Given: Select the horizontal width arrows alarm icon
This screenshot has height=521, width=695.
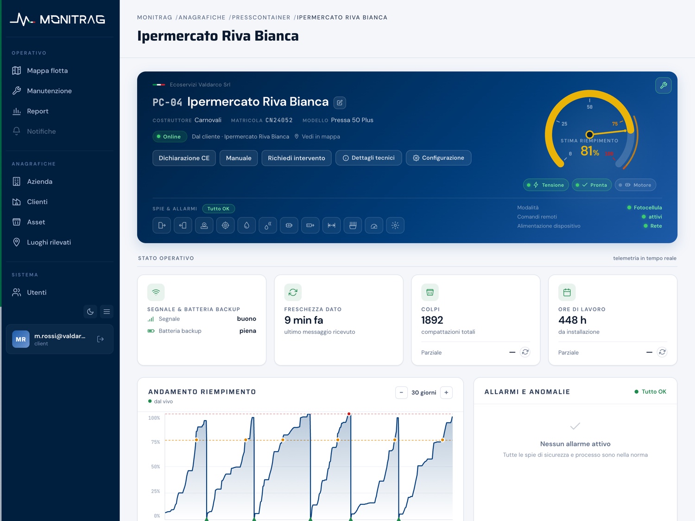Looking at the screenshot, I should pyautogui.click(x=332, y=226).
